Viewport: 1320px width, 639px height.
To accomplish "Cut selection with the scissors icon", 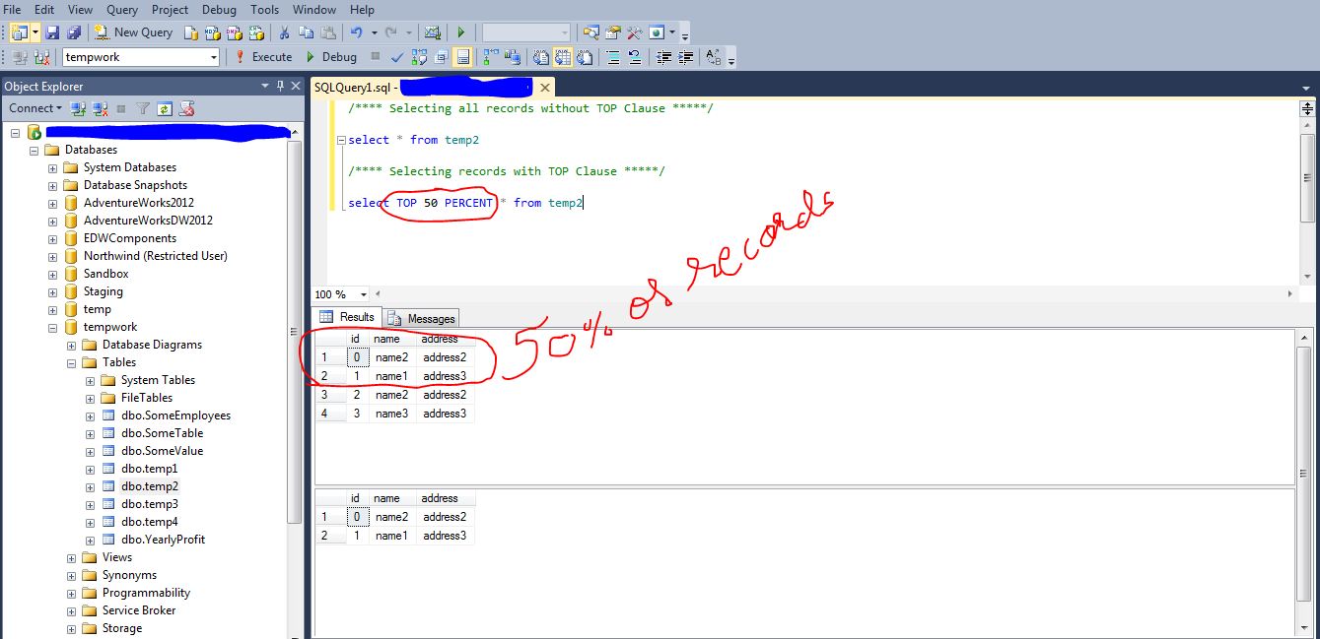I will pos(285,32).
